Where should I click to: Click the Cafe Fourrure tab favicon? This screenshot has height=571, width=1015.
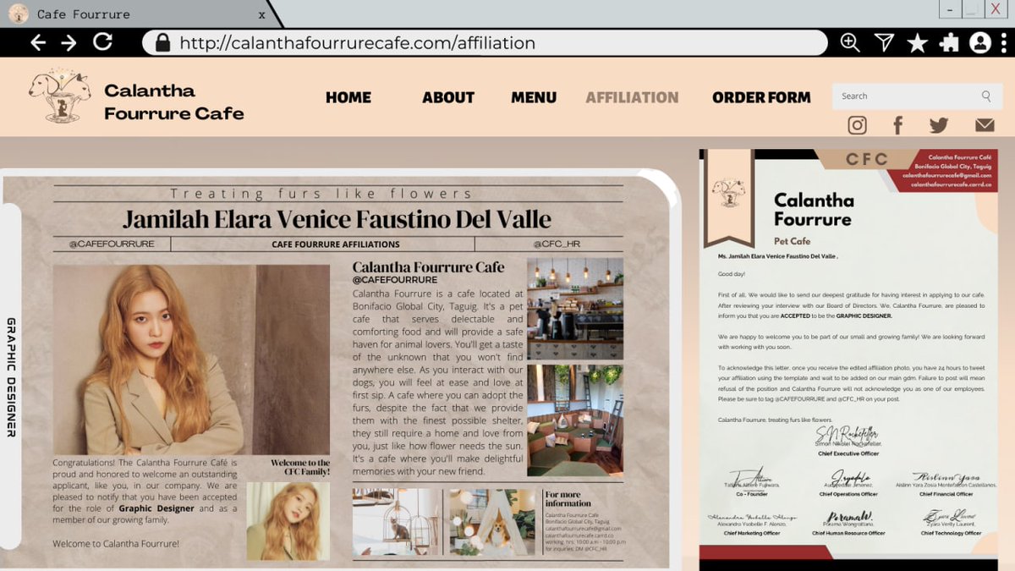18,14
